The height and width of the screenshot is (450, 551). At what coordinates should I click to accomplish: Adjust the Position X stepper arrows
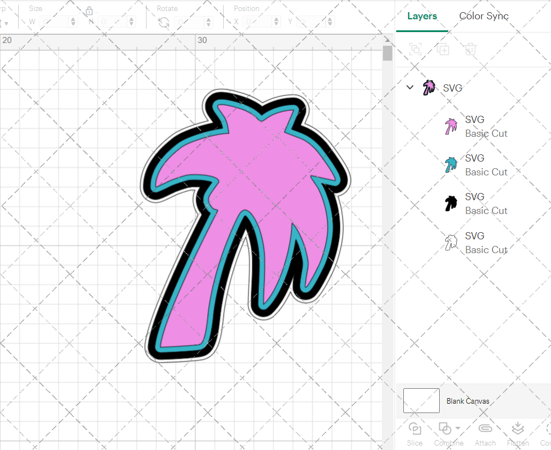pyautogui.click(x=277, y=22)
